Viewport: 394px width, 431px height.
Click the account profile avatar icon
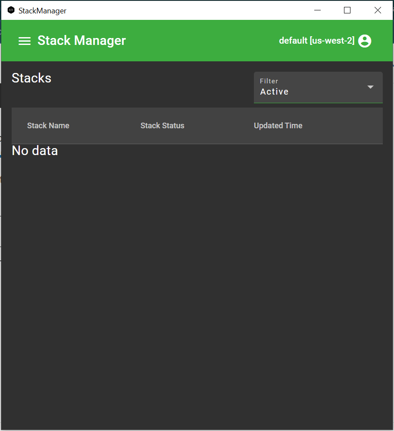365,41
